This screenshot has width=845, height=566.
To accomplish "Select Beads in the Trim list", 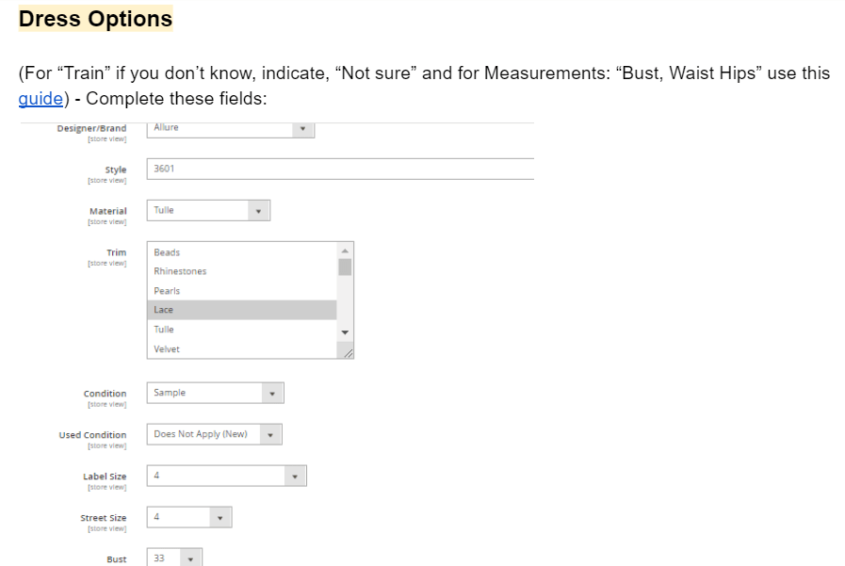I will [x=241, y=252].
